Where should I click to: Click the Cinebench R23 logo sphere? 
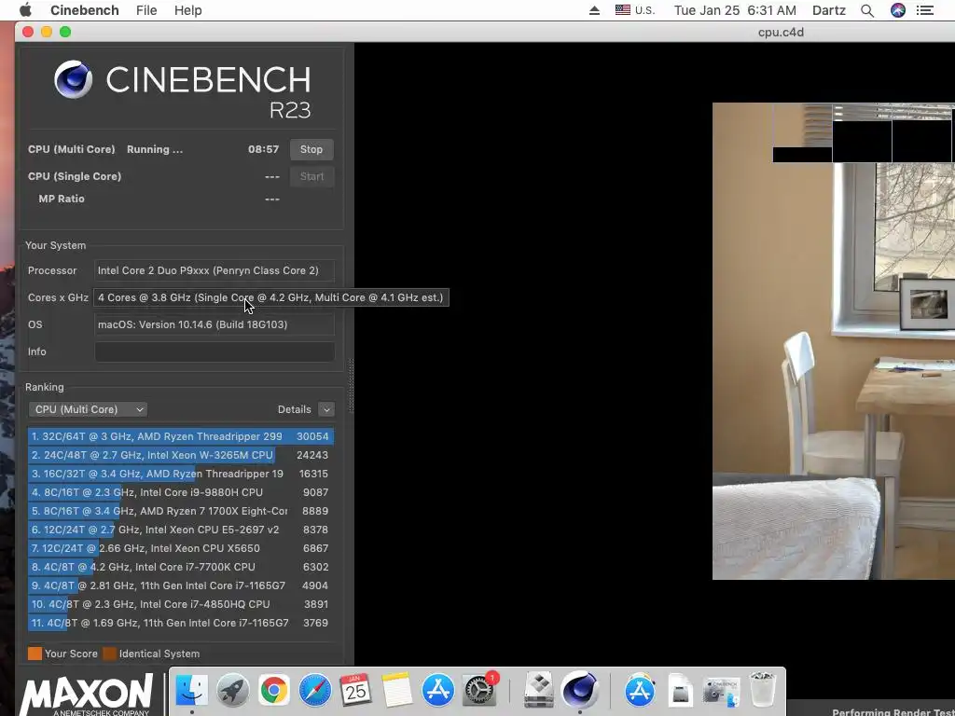pyautogui.click(x=73, y=79)
